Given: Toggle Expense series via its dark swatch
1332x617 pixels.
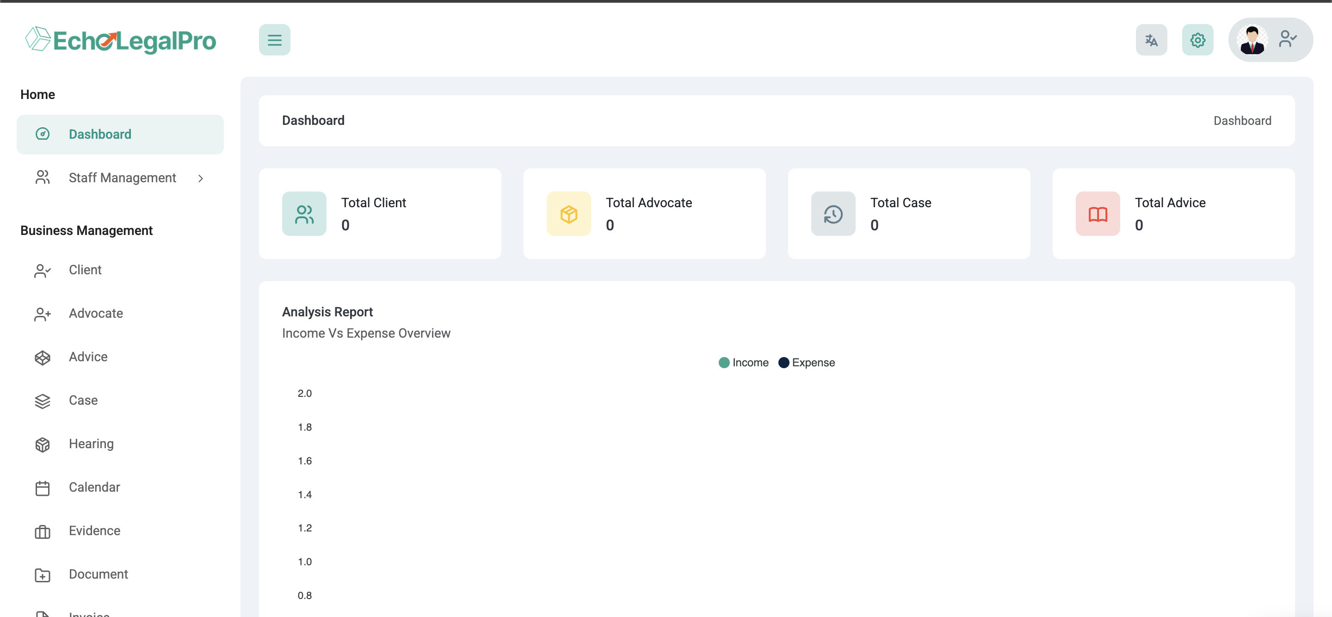Looking at the screenshot, I should pos(783,363).
